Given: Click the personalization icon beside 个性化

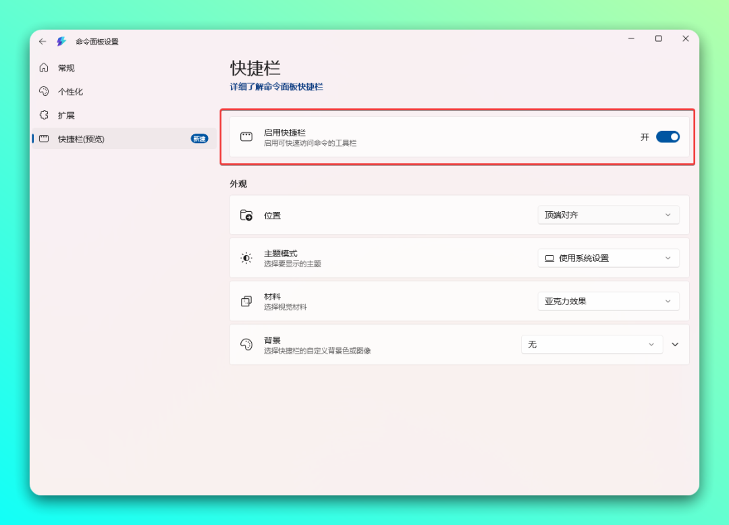Looking at the screenshot, I should tap(44, 91).
